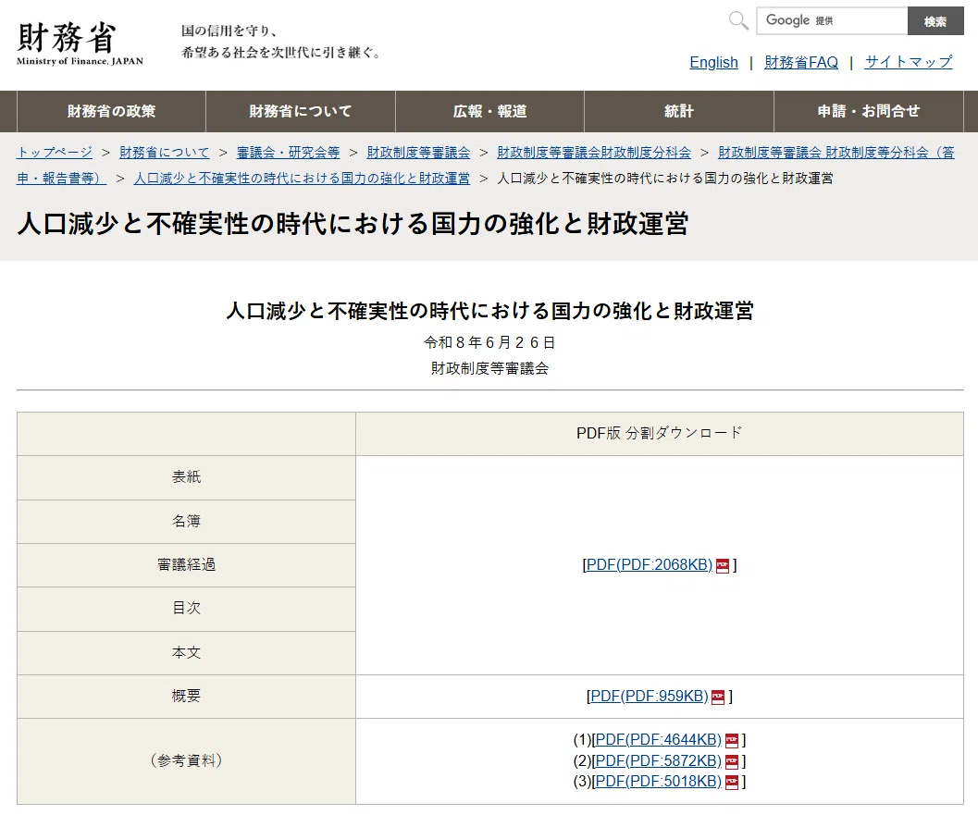This screenshot has width=978, height=815.
Task: Click PDF icon next to PDF:5872KB
Action: [732, 762]
